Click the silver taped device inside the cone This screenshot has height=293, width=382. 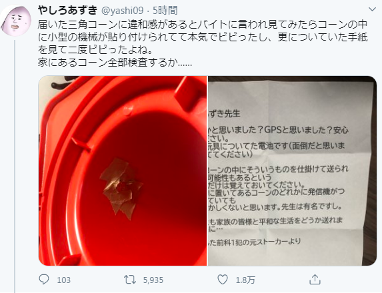click(x=121, y=188)
